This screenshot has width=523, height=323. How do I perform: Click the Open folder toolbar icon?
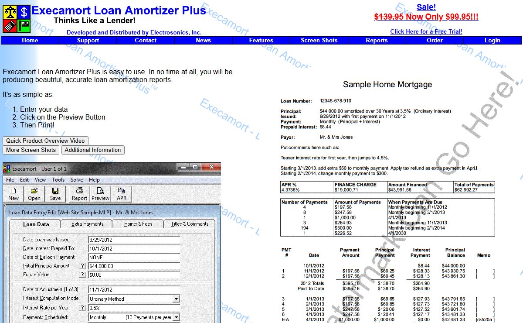(34, 194)
